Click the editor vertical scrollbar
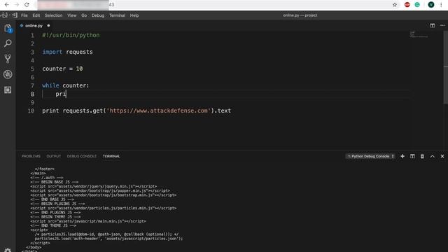The height and width of the screenshot is (252, 448). (446, 67)
